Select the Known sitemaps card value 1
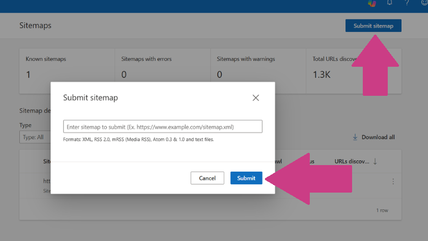Viewport: 428px width, 241px height. coord(28,74)
